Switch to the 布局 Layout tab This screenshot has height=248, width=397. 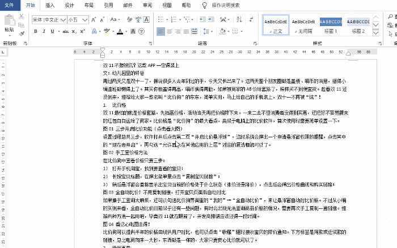coord(89,5)
